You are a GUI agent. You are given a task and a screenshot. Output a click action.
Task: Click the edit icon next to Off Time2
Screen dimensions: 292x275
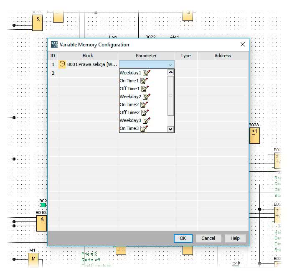(x=145, y=113)
